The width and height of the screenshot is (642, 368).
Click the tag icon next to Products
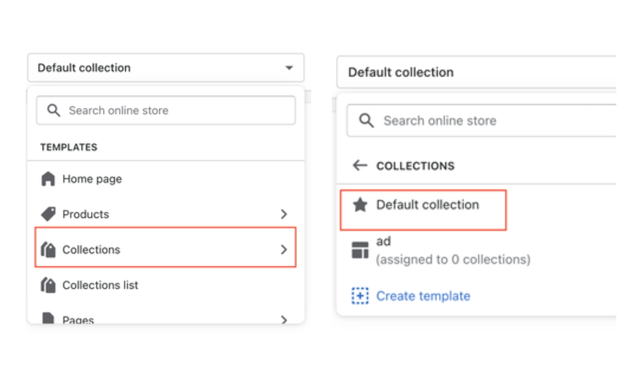tap(48, 214)
